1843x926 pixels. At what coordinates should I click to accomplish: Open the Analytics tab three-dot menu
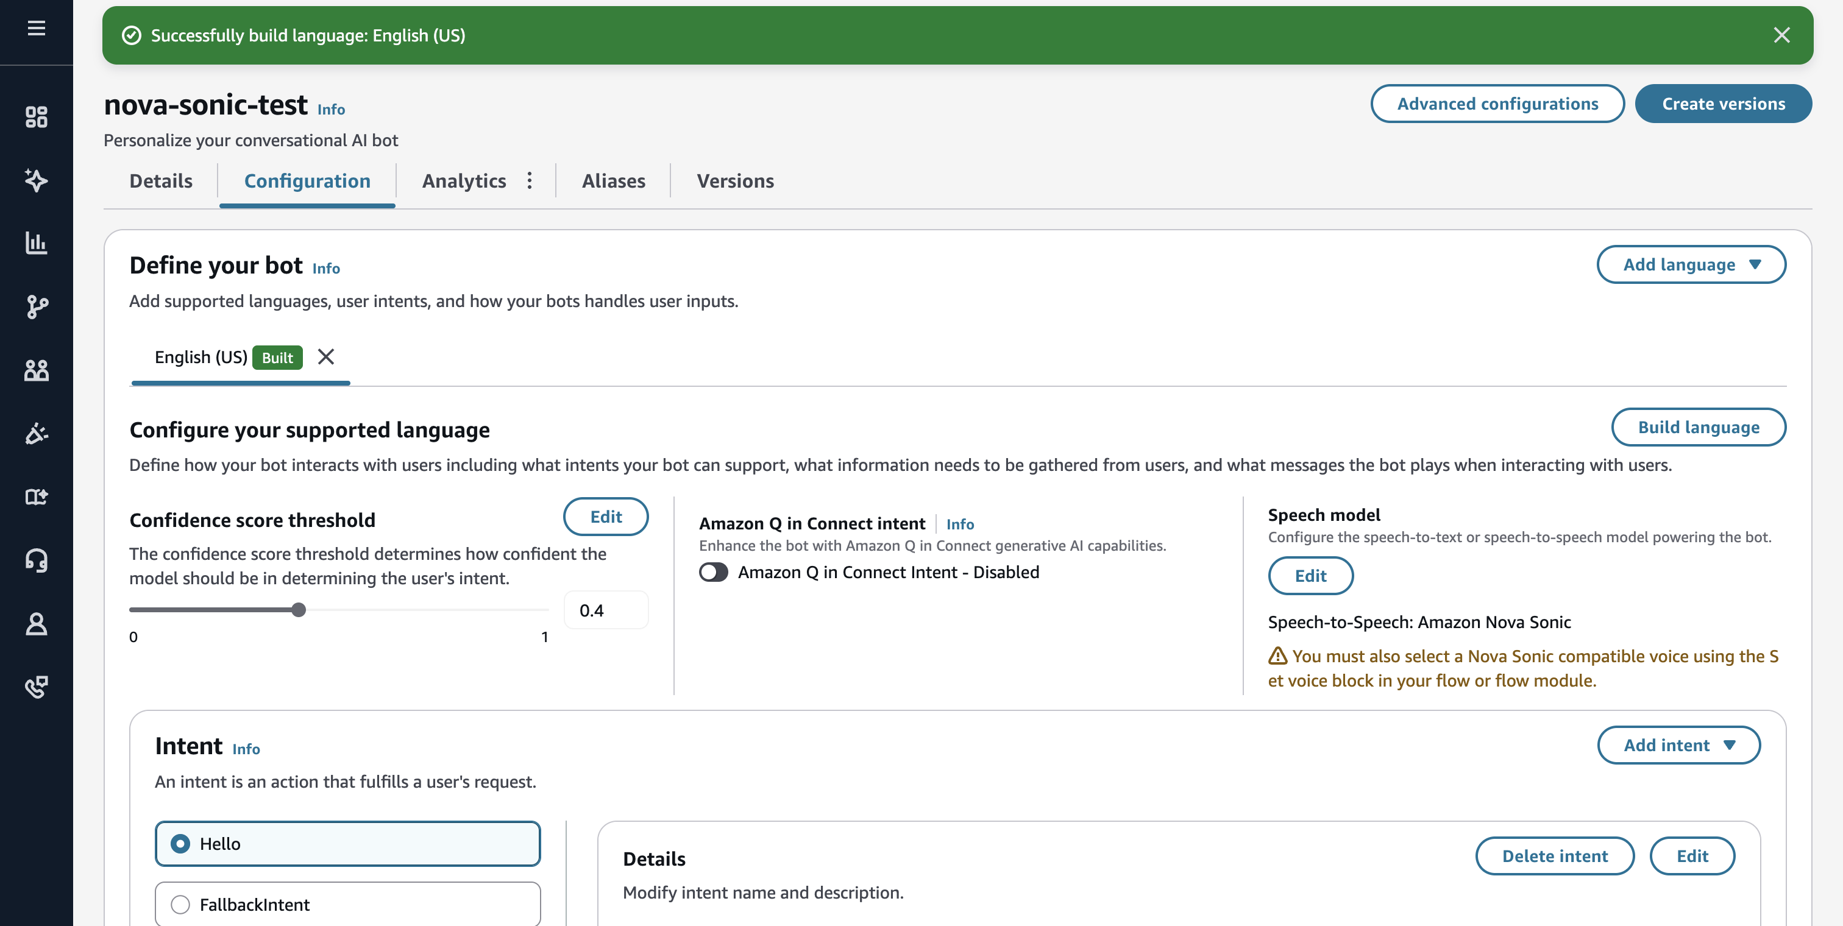click(x=530, y=181)
